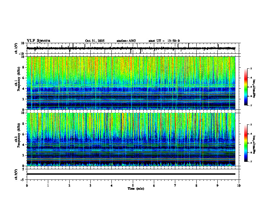The width and height of the screenshot is (269, 208).
Task: Click the "-7" label on ch.2 colorbar
Action: pos(250,162)
